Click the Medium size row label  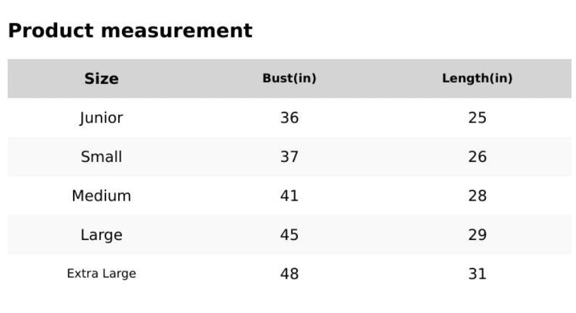[x=102, y=196]
